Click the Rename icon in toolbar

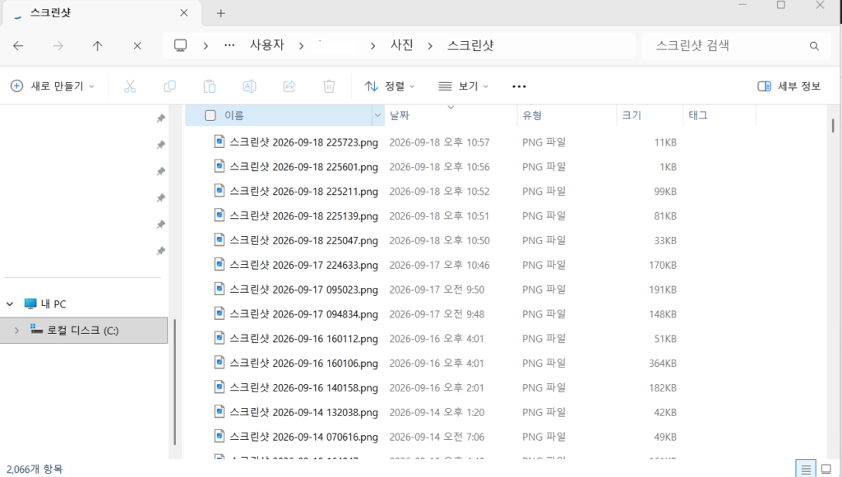point(249,86)
